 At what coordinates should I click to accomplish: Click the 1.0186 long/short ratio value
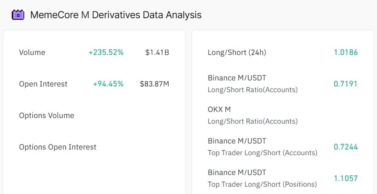point(345,53)
